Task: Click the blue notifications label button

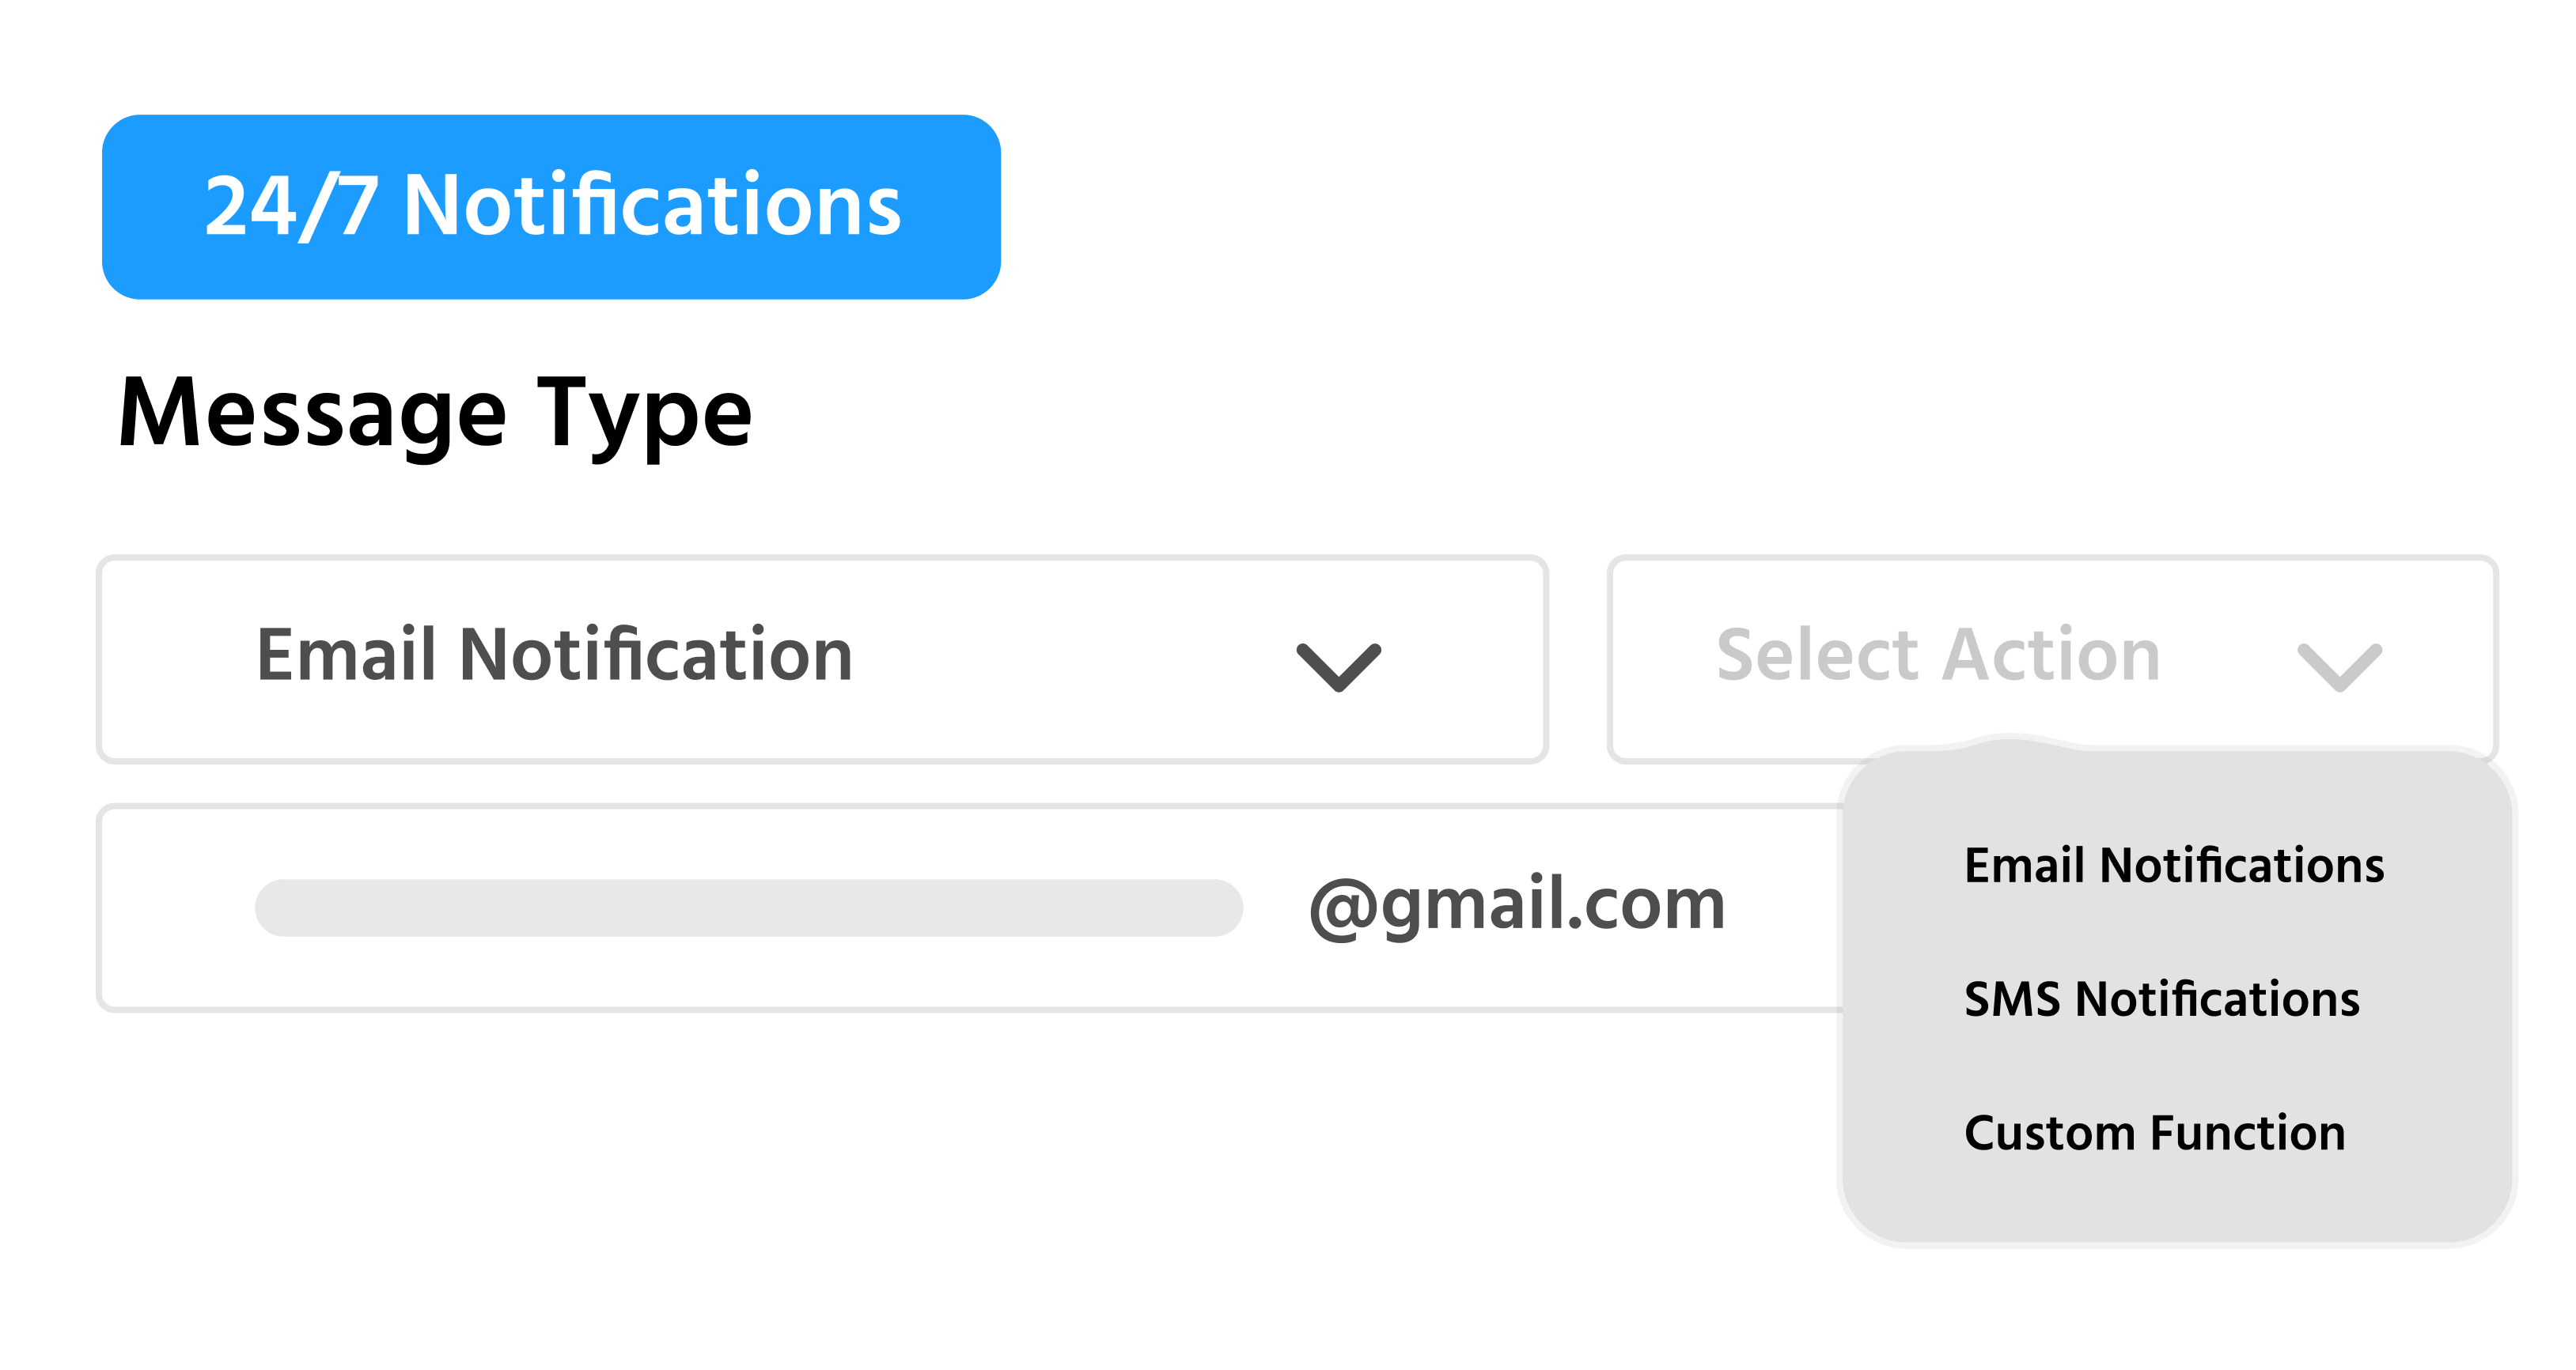Action: [552, 207]
